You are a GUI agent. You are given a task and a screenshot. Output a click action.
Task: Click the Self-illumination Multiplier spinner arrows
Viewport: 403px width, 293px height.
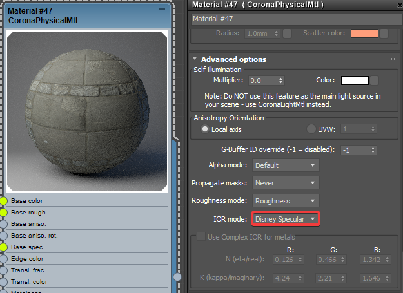click(x=281, y=80)
